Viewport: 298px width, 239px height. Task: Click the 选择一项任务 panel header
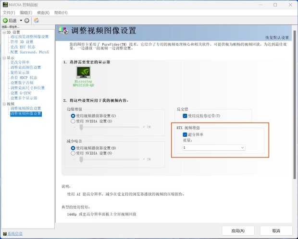point(11,27)
